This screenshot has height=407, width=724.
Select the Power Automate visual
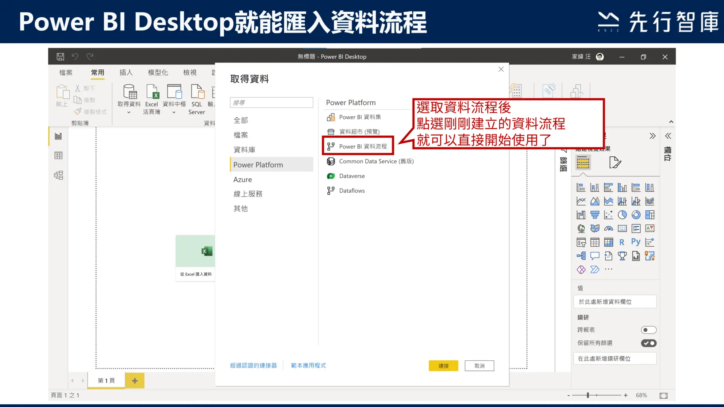pos(595,269)
